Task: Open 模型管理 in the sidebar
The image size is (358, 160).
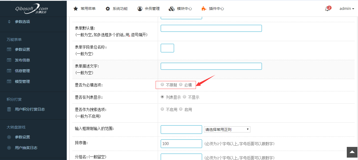Action: point(22,81)
